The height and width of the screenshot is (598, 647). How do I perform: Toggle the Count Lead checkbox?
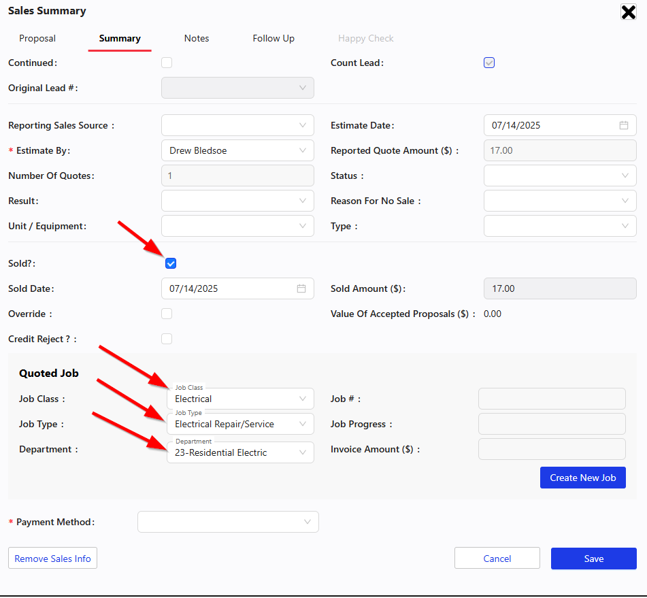489,63
